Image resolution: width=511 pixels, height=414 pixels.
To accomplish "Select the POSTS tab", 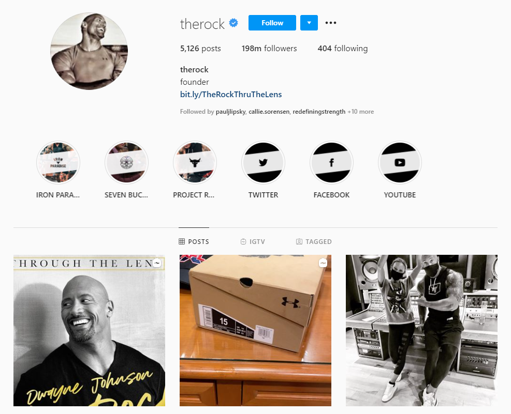I will (x=194, y=242).
